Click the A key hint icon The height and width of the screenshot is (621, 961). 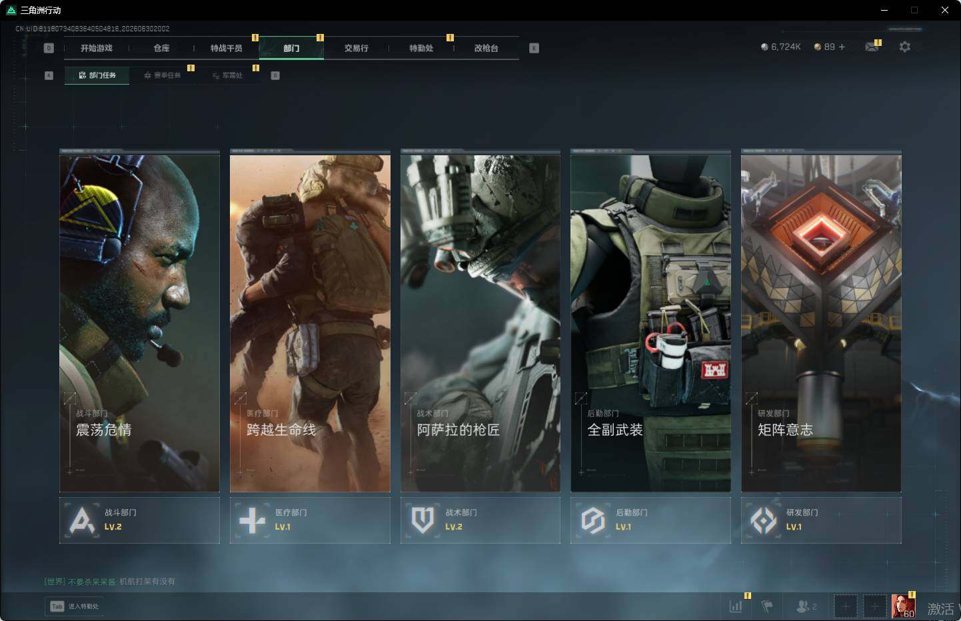[x=49, y=75]
